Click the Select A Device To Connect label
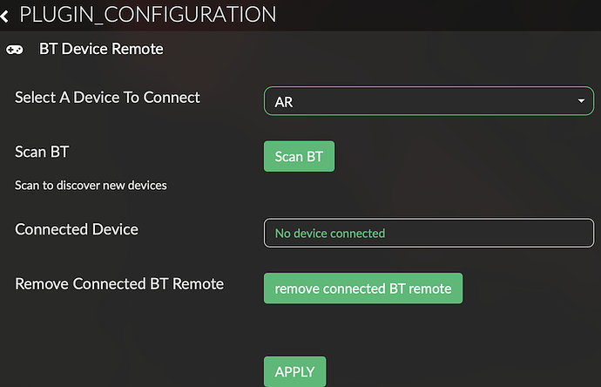Viewport: 601px width, 387px height. pyautogui.click(x=107, y=98)
